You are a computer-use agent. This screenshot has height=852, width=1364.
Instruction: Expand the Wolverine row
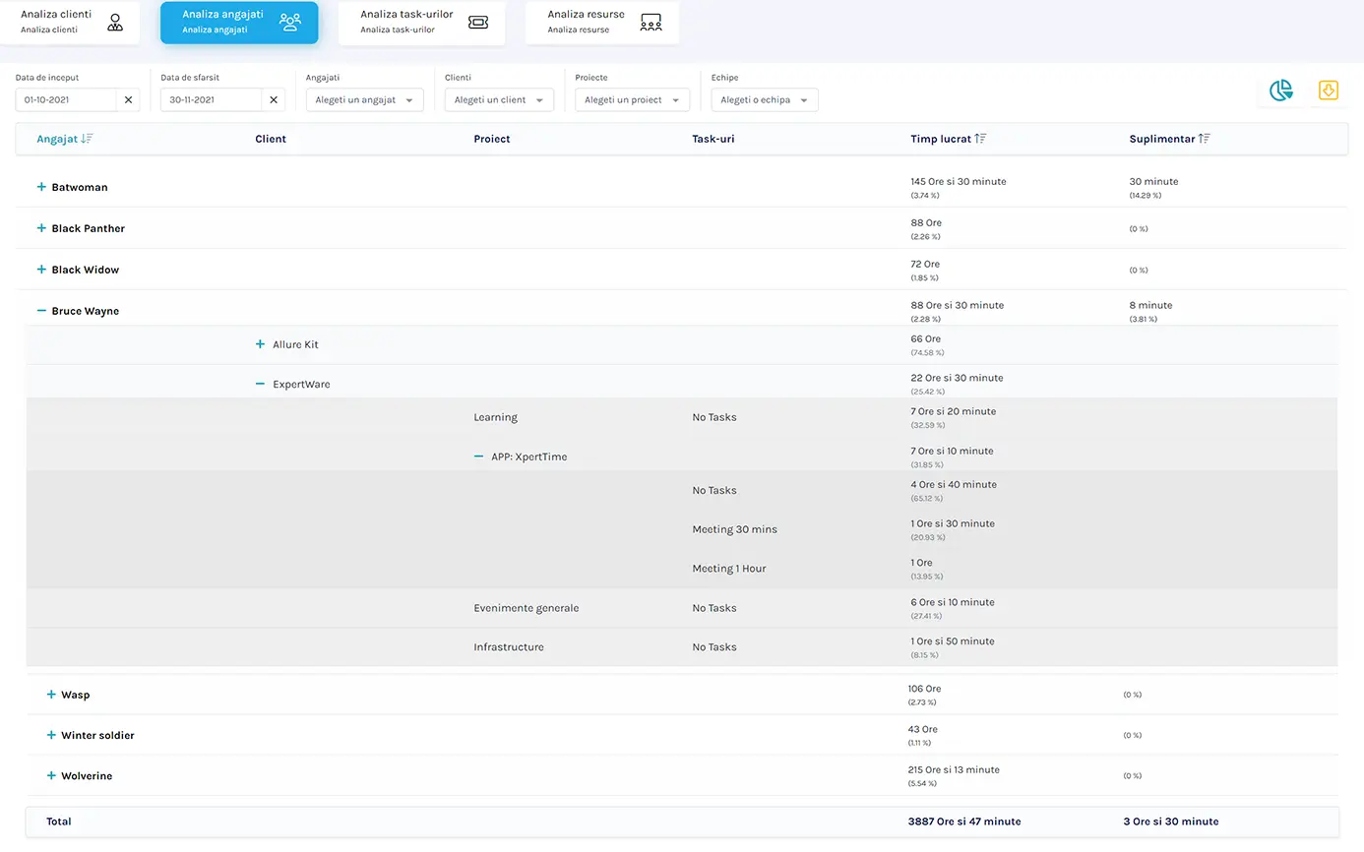(x=51, y=775)
